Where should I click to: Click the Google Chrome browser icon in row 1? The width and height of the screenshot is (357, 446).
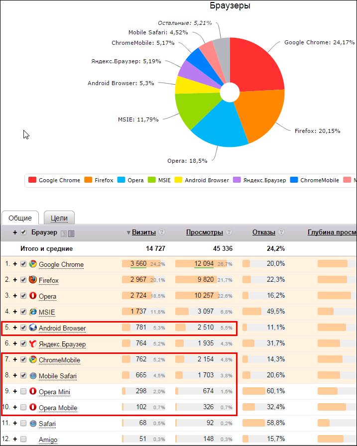[33, 264]
